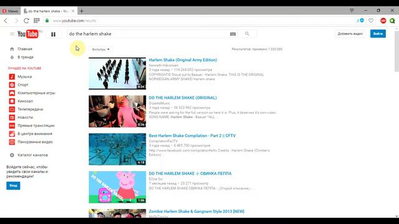Click the В центре внимания icon
399x224 pixels.
12,134
